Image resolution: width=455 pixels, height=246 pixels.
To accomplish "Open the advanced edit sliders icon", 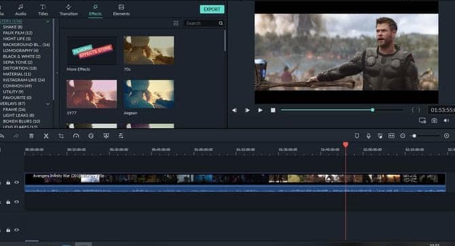I will [121, 136].
